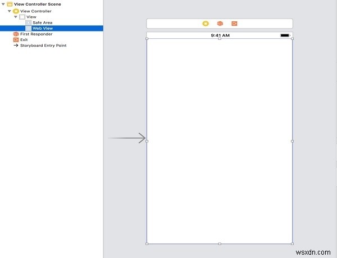This screenshot has width=337, height=258.
Task: Click the right-middle resize handle of Web View
Action: 292,141
